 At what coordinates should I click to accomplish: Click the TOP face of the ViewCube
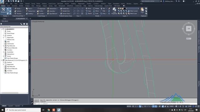(189, 29)
